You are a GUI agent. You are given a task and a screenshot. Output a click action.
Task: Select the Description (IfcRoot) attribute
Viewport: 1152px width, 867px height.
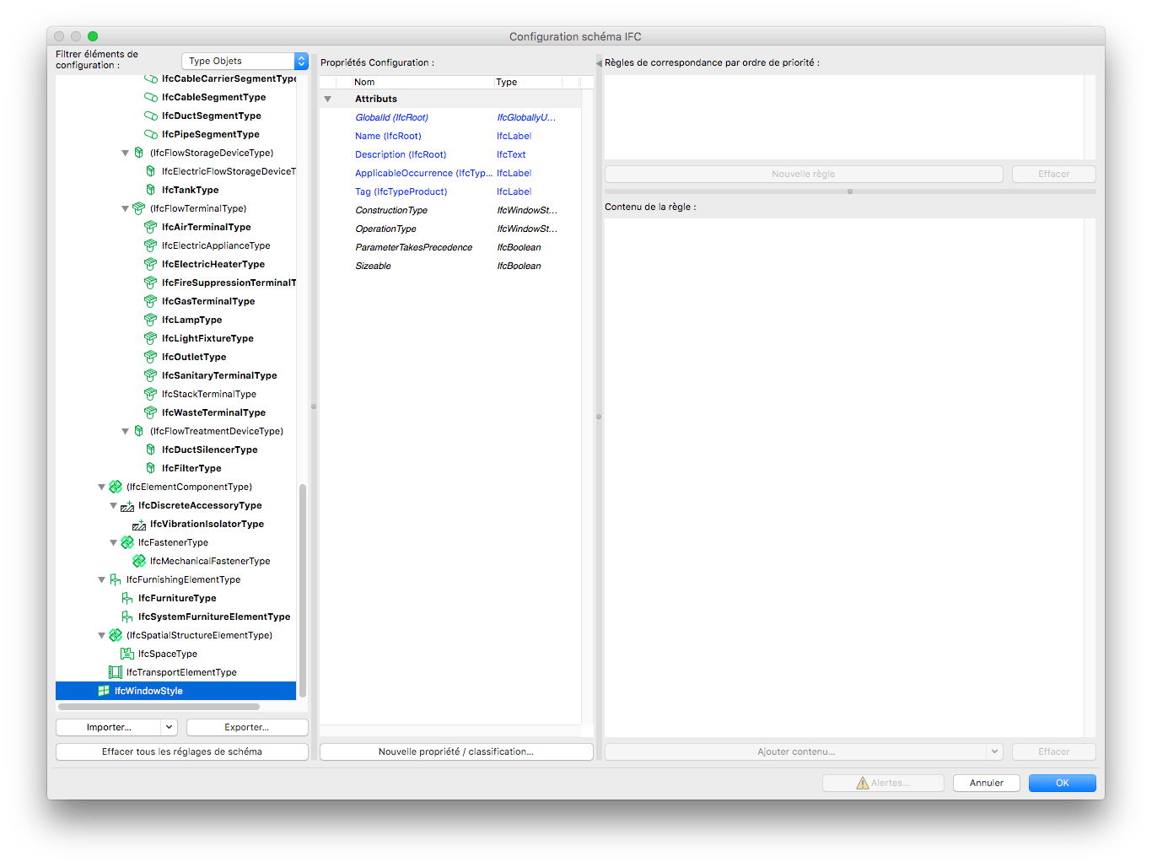click(x=451, y=154)
